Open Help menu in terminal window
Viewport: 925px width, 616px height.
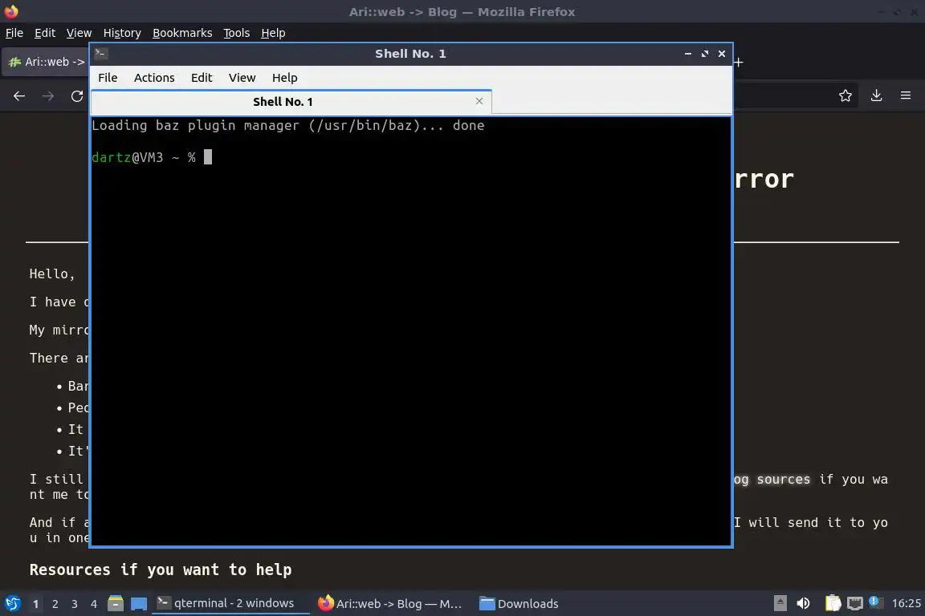(x=284, y=78)
